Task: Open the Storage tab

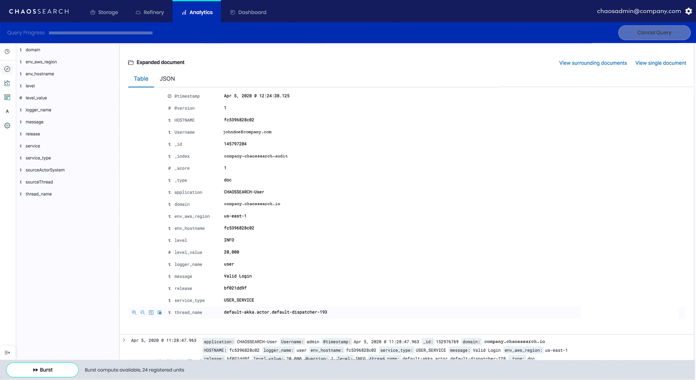Action: click(x=104, y=12)
